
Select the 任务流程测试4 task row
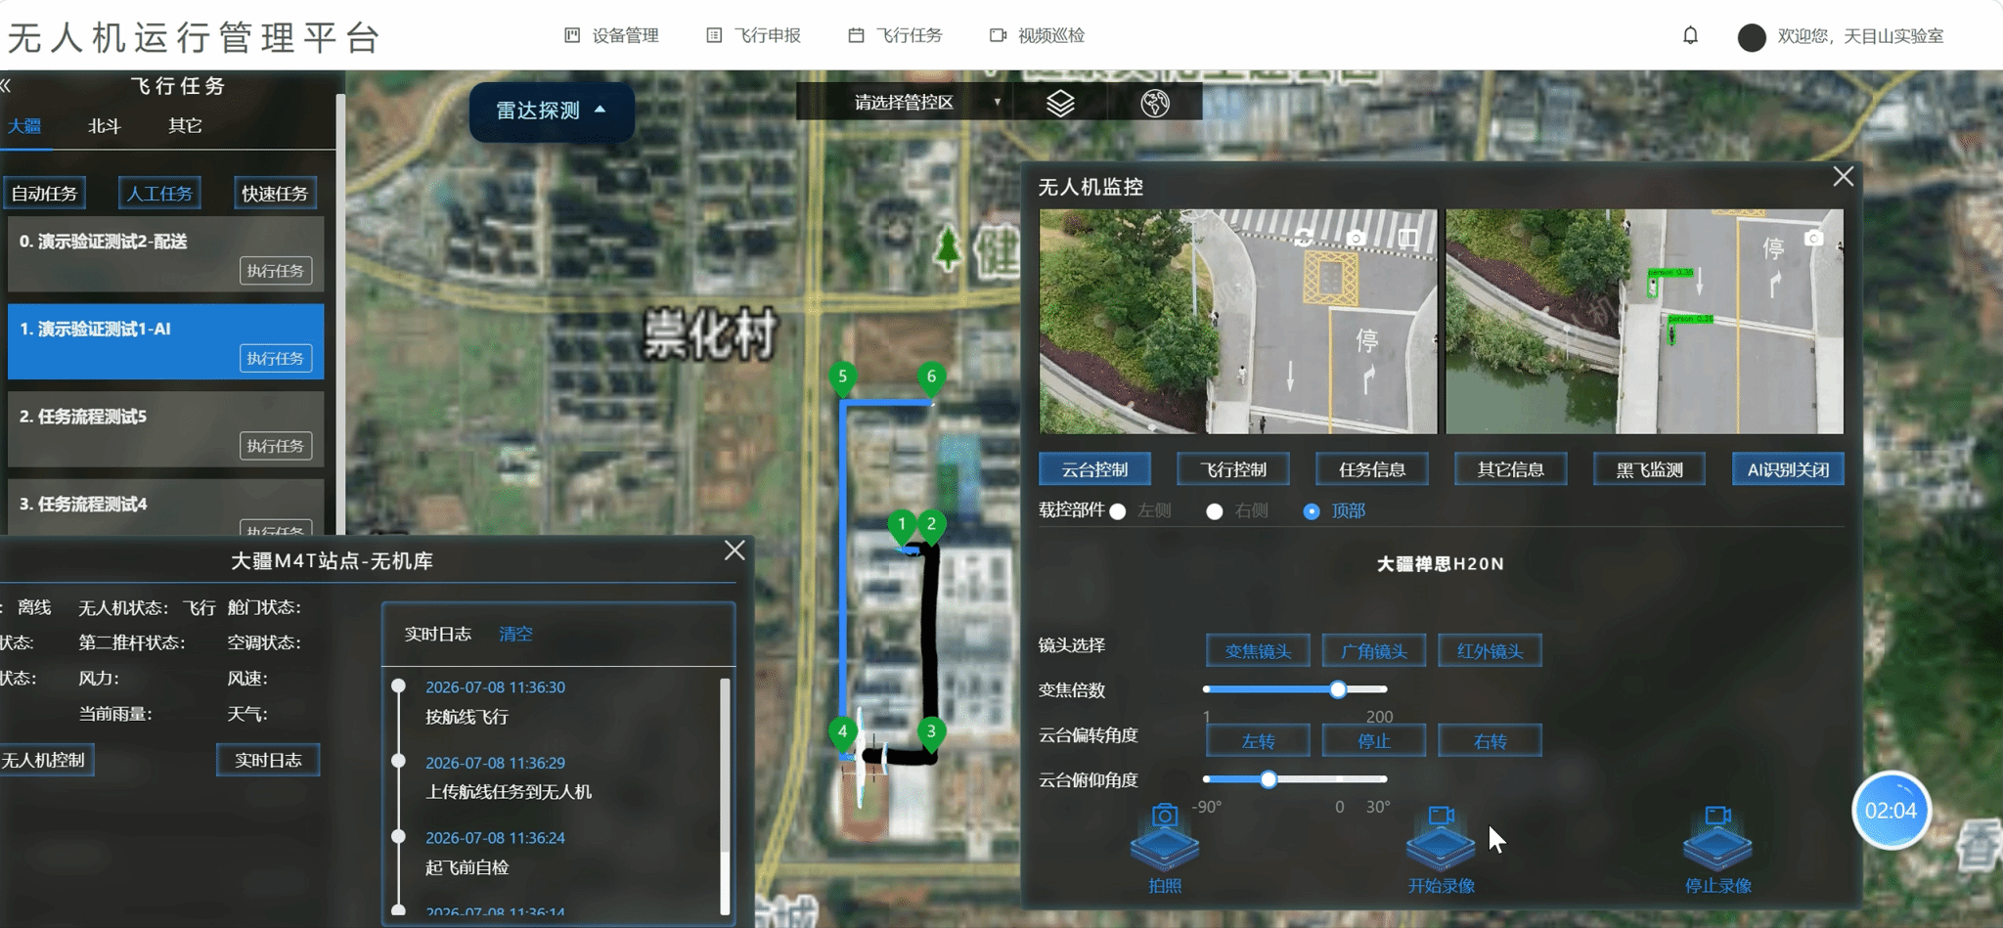[x=165, y=507]
